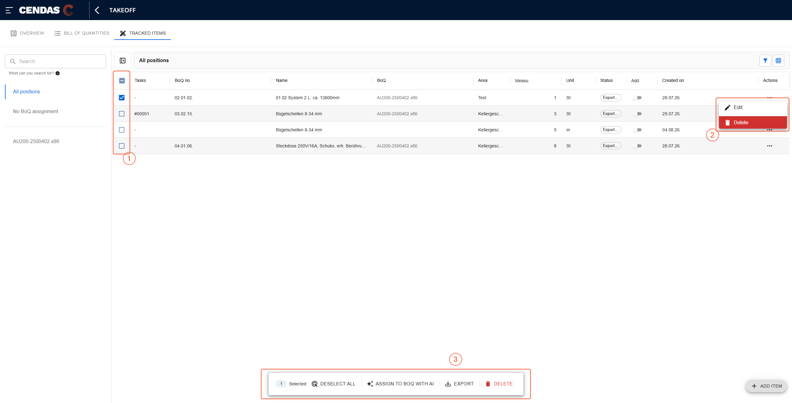Click Delete in the selection bar
The height and width of the screenshot is (403, 792).
point(499,384)
